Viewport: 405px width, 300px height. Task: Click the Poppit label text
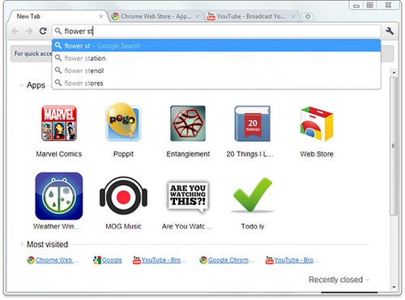[123, 154]
